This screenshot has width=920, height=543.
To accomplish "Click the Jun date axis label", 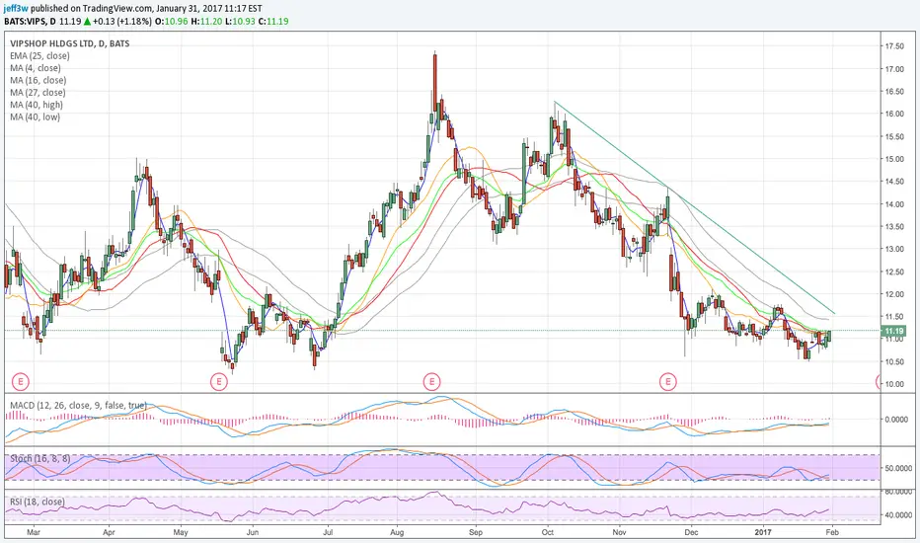I will pyautogui.click(x=253, y=532).
